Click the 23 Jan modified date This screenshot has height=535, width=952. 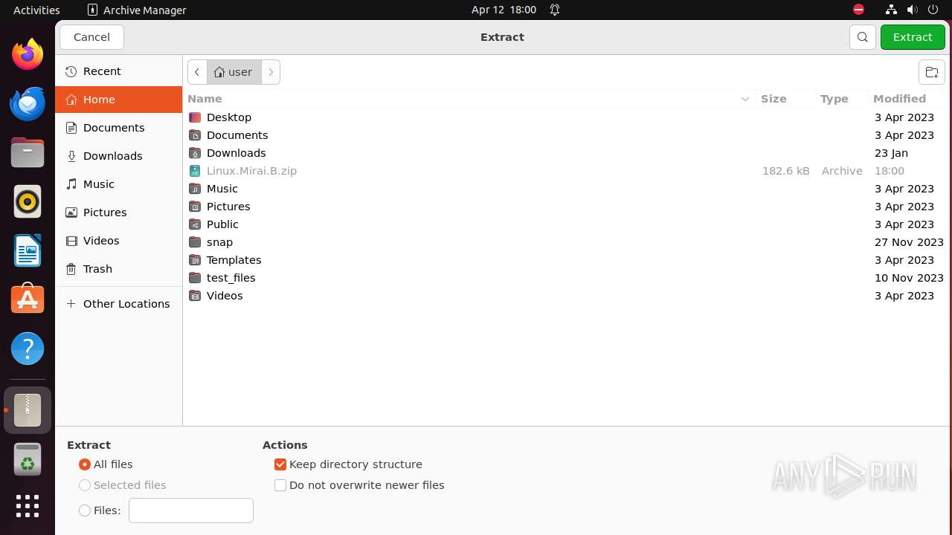click(891, 153)
